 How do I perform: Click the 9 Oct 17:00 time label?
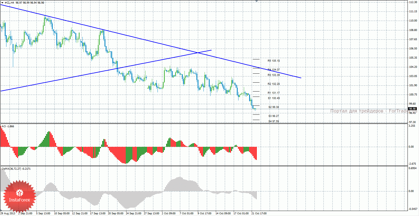205,213
